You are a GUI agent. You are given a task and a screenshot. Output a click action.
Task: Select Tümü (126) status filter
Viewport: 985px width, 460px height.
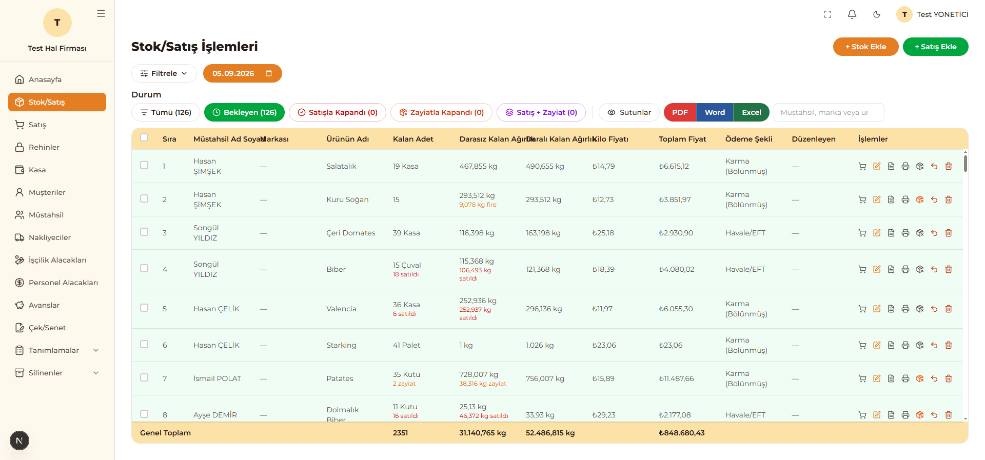click(x=166, y=112)
